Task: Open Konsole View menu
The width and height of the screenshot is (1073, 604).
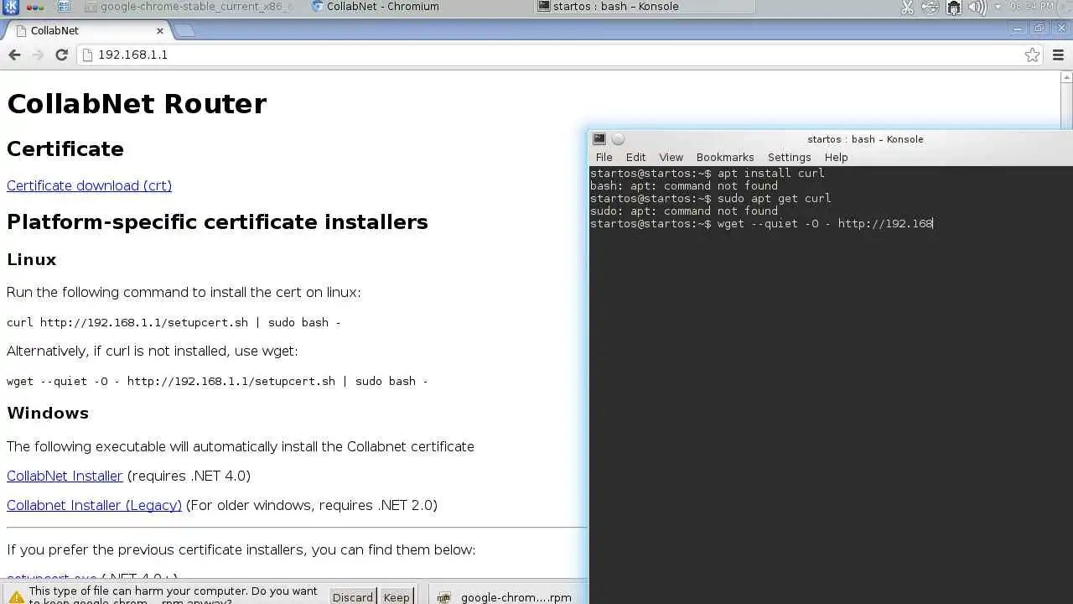Action: click(671, 157)
